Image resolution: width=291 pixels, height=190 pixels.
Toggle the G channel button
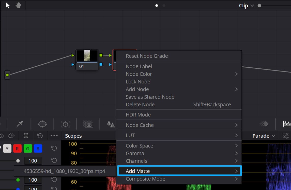pyautogui.click(x=27, y=148)
